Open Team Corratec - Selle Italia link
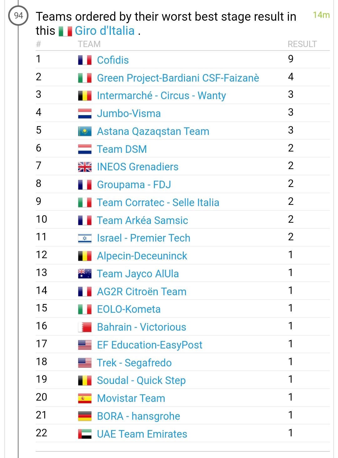 (158, 203)
